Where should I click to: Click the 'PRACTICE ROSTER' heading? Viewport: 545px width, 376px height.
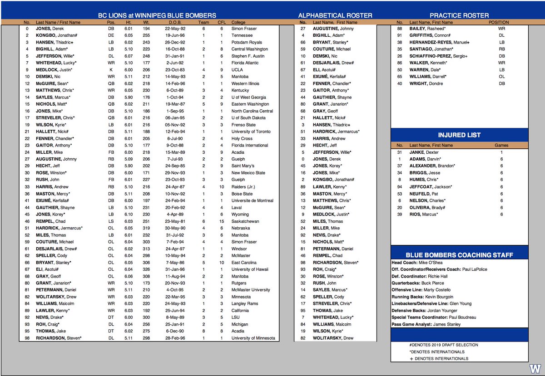point(460,15)
